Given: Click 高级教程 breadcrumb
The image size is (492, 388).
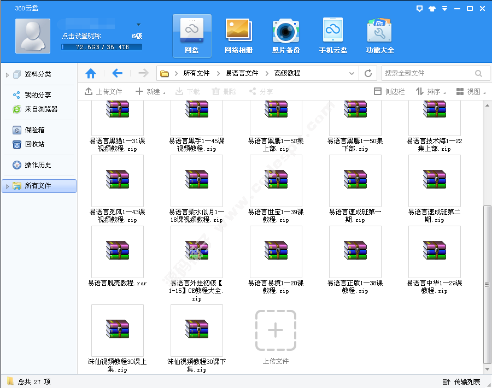Looking at the screenshot, I should point(287,73).
